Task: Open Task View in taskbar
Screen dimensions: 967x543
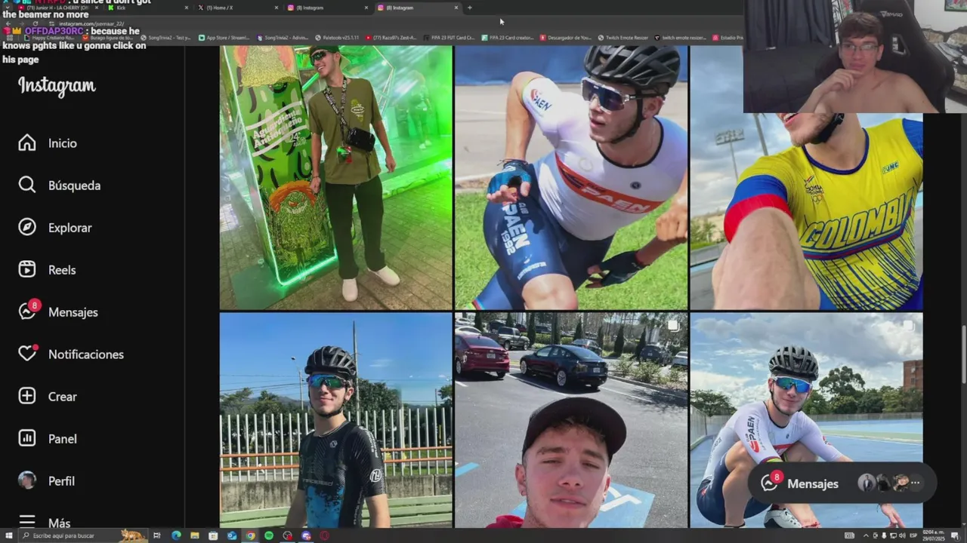Action: point(157,535)
